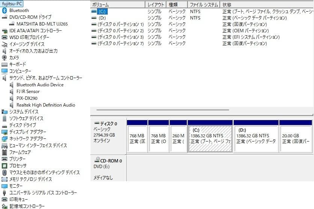Click the オーディオの入力および出力 speaker icon
The image size is (314, 209).
click(x=5, y=51)
